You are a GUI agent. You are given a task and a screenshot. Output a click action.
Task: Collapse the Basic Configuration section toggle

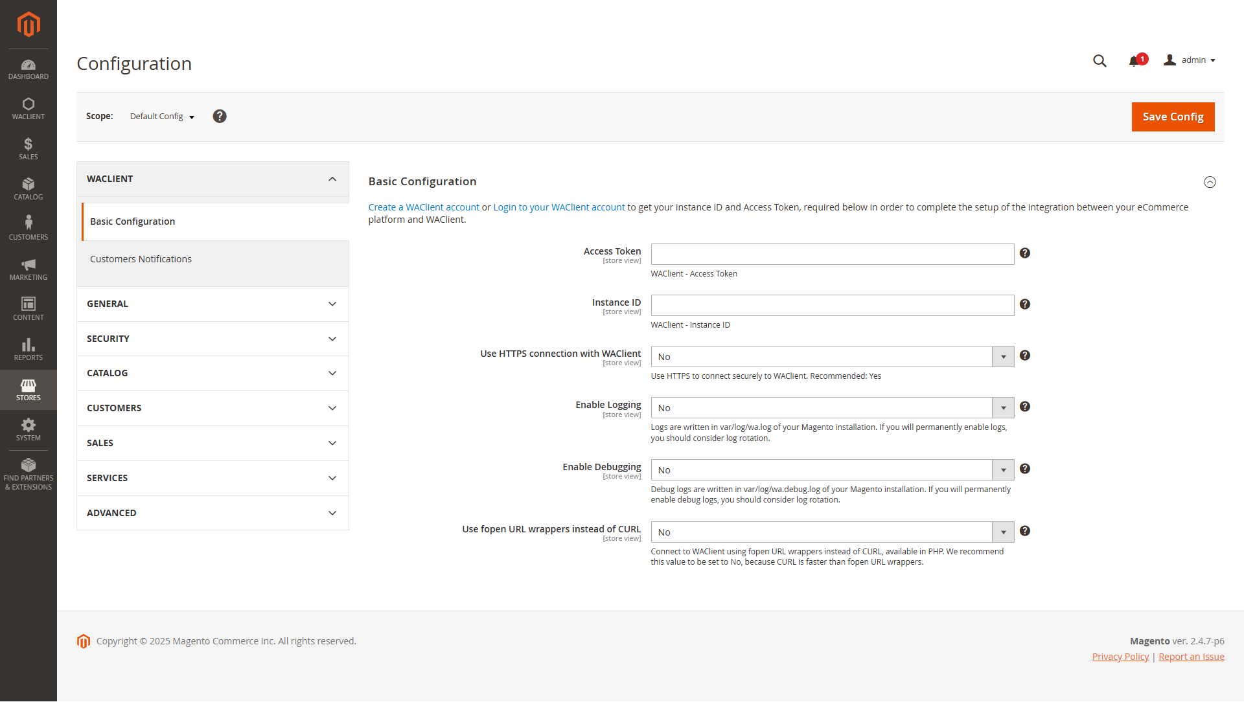(x=1210, y=182)
